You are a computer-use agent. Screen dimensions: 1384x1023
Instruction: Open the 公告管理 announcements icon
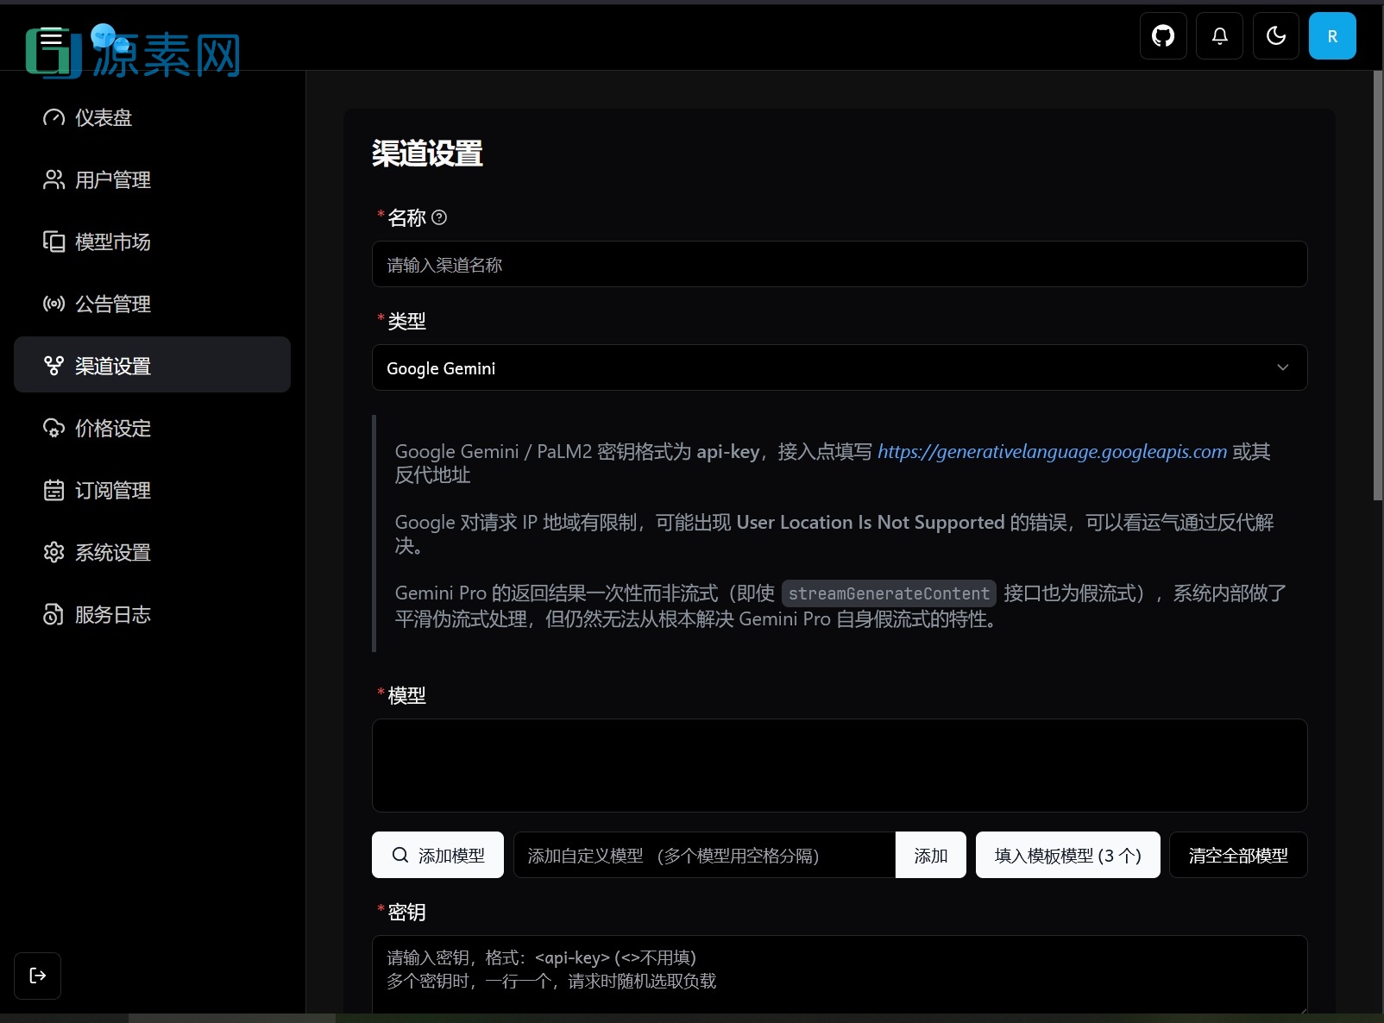(53, 304)
